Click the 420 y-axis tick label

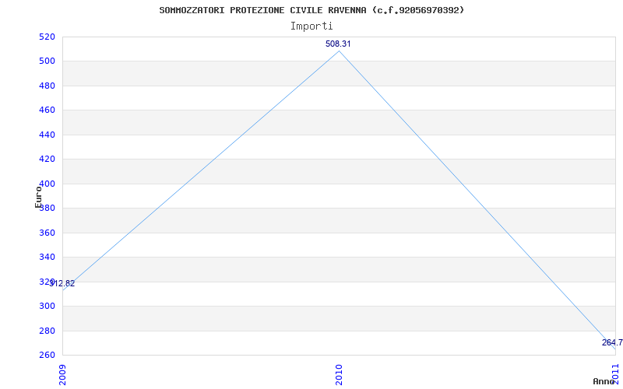tap(47, 159)
